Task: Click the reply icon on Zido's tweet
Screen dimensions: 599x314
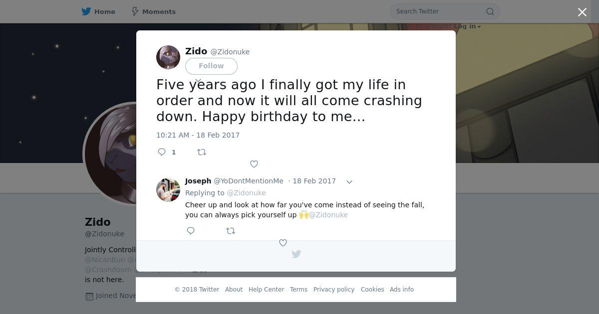Action: click(162, 152)
